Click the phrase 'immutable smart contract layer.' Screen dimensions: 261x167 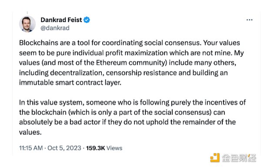pyautogui.click(x=70, y=83)
